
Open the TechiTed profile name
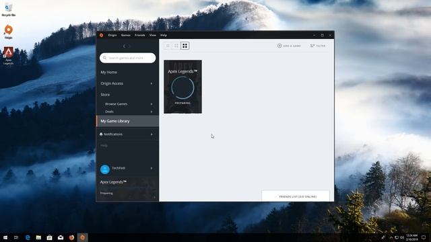coord(119,168)
